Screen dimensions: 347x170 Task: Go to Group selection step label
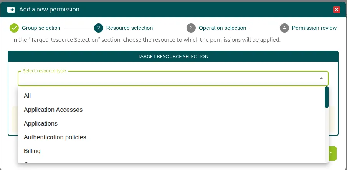point(41,28)
